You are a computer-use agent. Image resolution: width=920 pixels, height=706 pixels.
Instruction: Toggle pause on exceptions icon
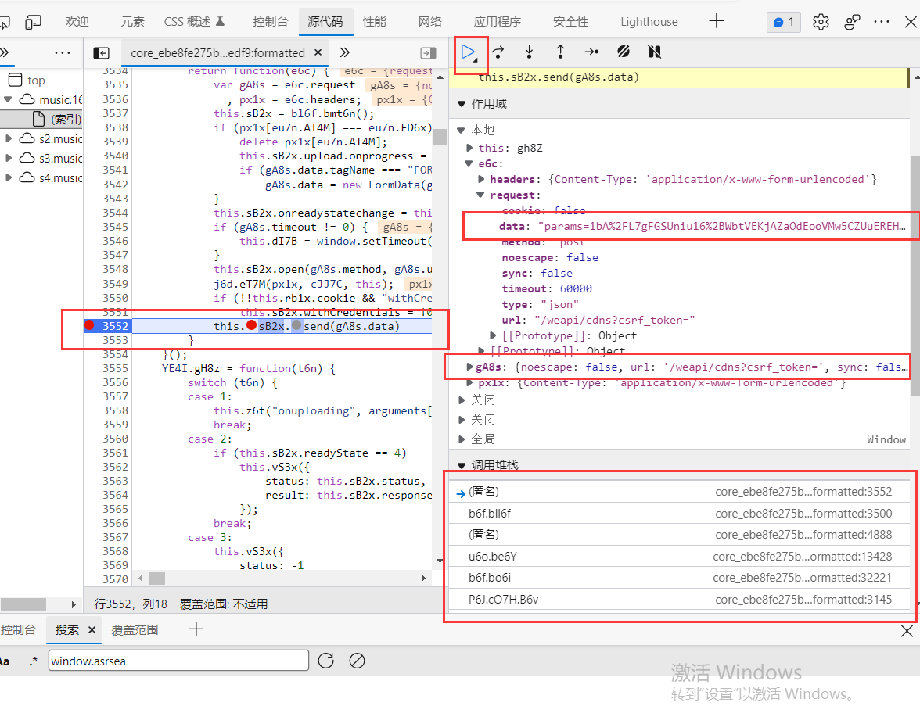click(654, 52)
